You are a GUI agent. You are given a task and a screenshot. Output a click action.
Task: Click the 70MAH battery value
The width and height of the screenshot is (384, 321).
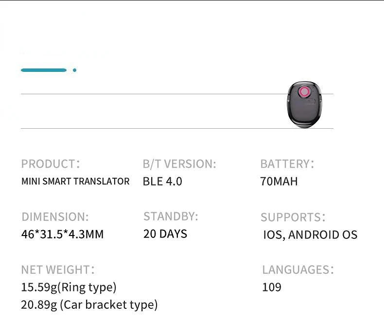pos(279,182)
